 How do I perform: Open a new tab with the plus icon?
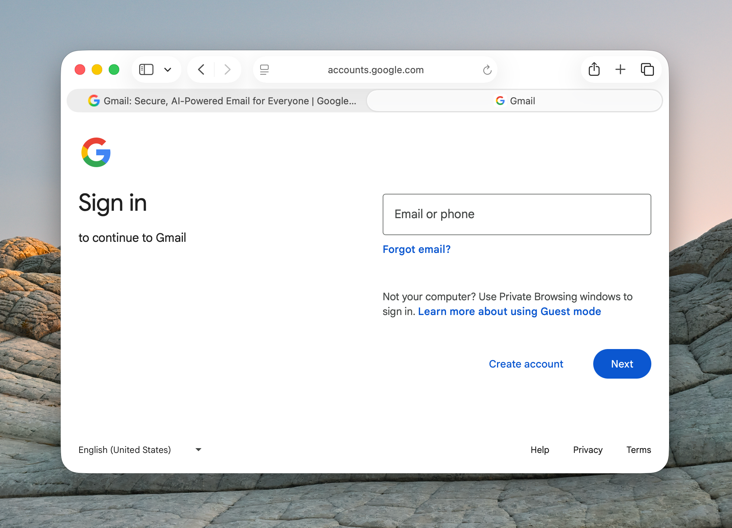pos(620,69)
